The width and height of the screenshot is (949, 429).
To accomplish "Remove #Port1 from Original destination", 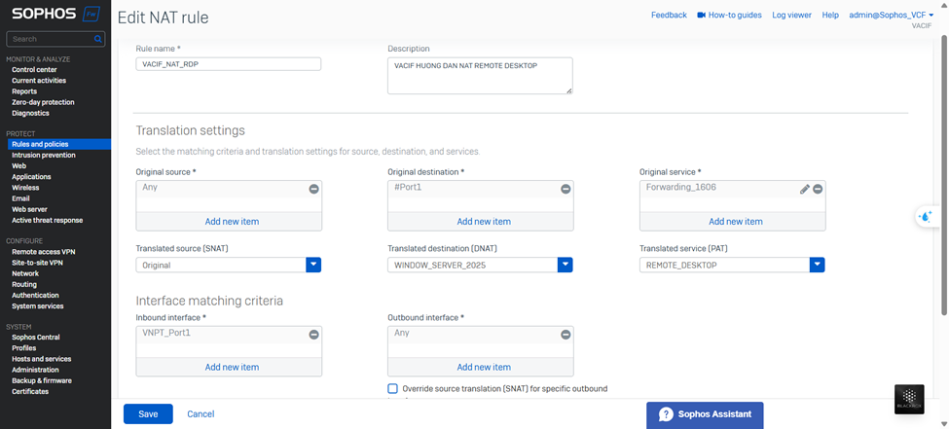I will click(566, 189).
